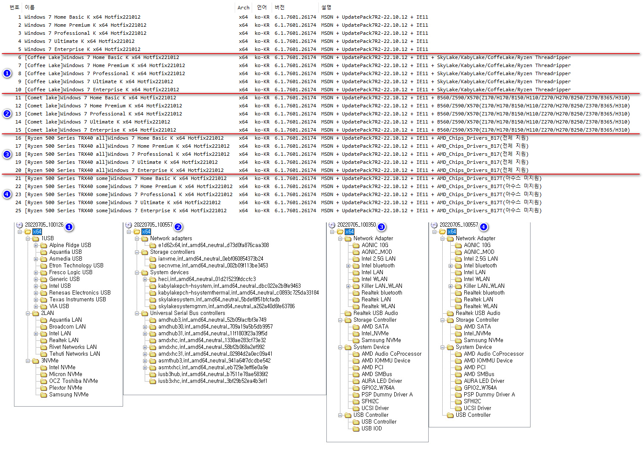This screenshot has height=455, width=643.
Task: Click the Broadcom LAN folder icon
Action: pos(44,327)
